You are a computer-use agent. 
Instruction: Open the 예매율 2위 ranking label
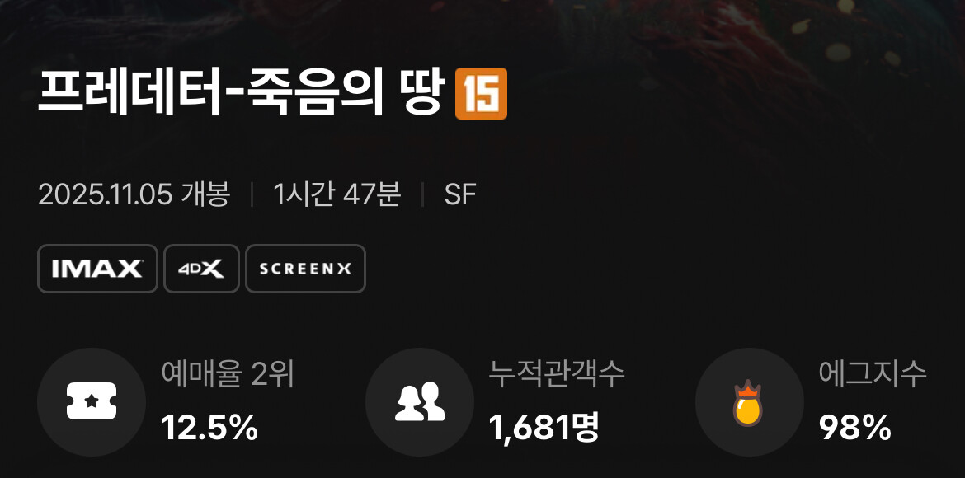(x=228, y=374)
